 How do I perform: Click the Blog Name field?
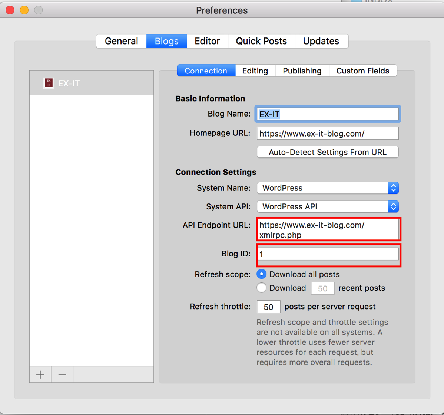pyautogui.click(x=328, y=114)
